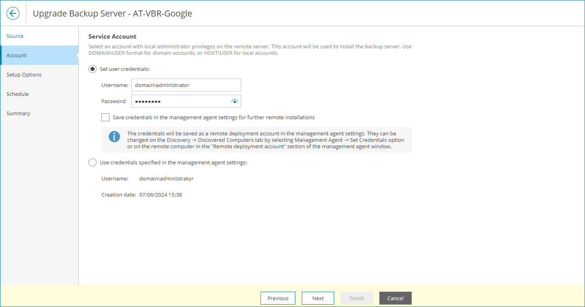The image size is (585, 307).
Task: Click the Username text field
Action: (186, 85)
